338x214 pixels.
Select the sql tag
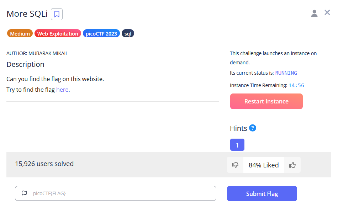(128, 34)
